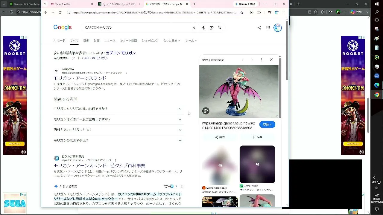Go back in the Chrome window
Viewport: 383px width, 215px height.
pyautogui.click(x=45, y=13)
